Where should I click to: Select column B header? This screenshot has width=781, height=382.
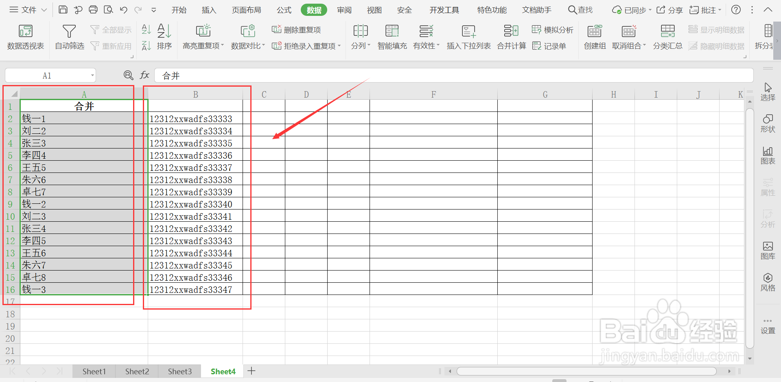[195, 94]
